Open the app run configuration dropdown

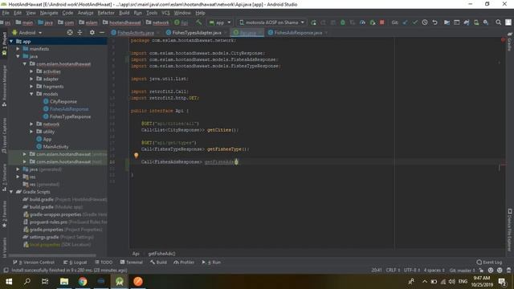[219, 22]
